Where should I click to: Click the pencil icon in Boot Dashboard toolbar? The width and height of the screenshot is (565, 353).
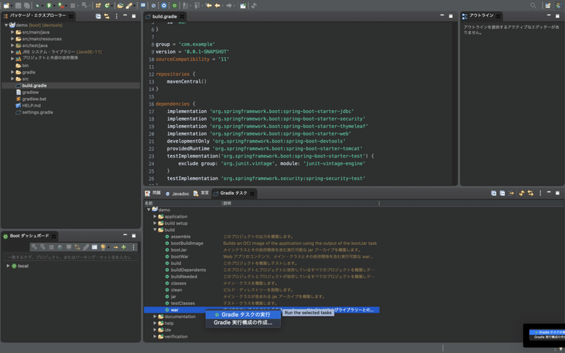(x=85, y=247)
